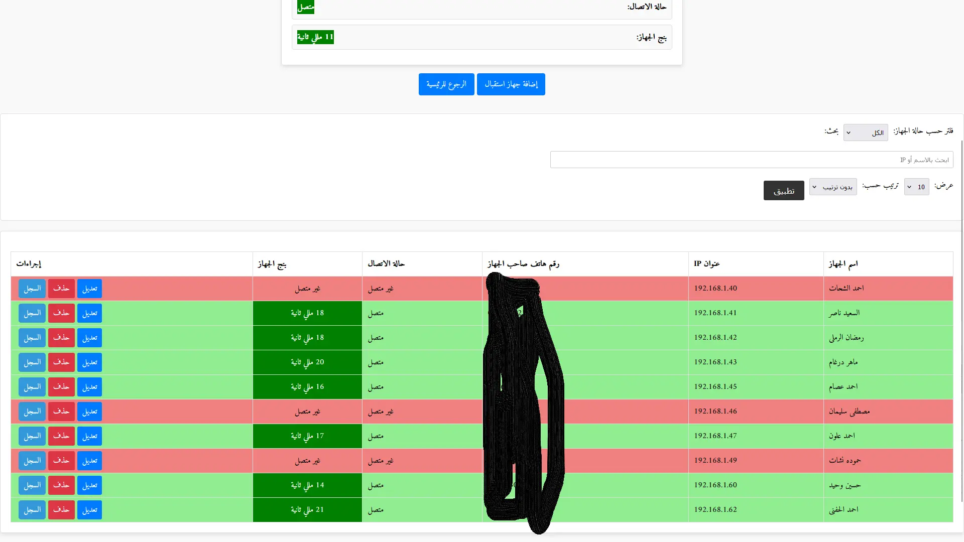Select the green ping badge showing '11 ملي ثانية'

click(x=315, y=37)
